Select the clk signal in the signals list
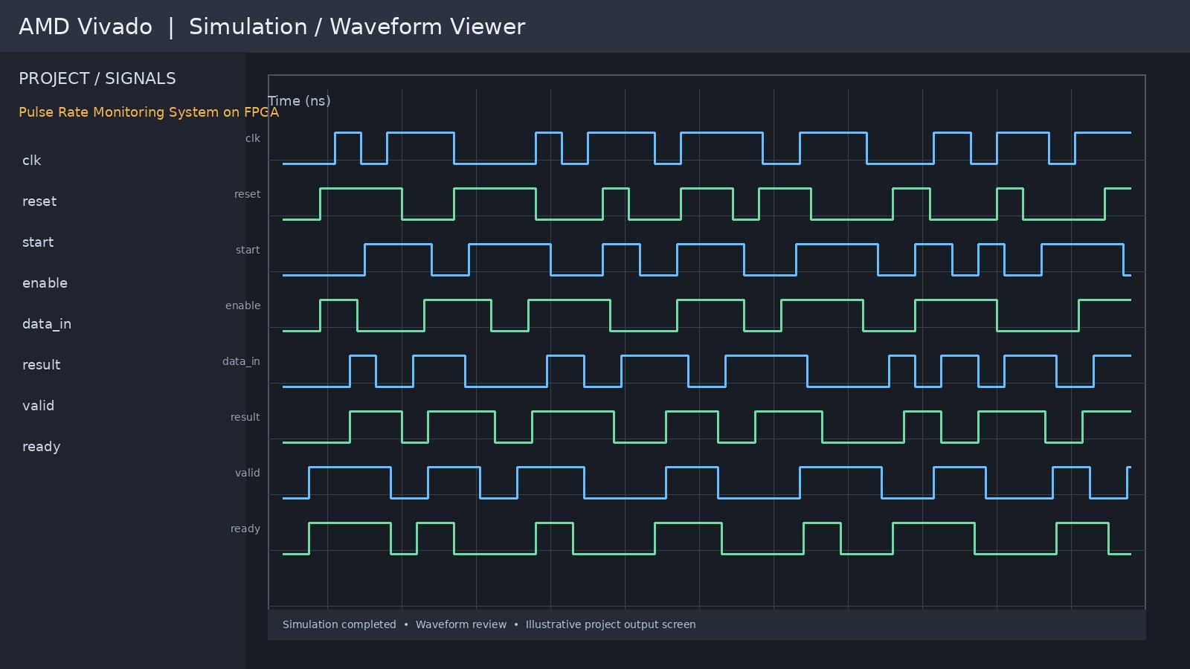Viewport: 1190px width, 669px height. point(31,161)
